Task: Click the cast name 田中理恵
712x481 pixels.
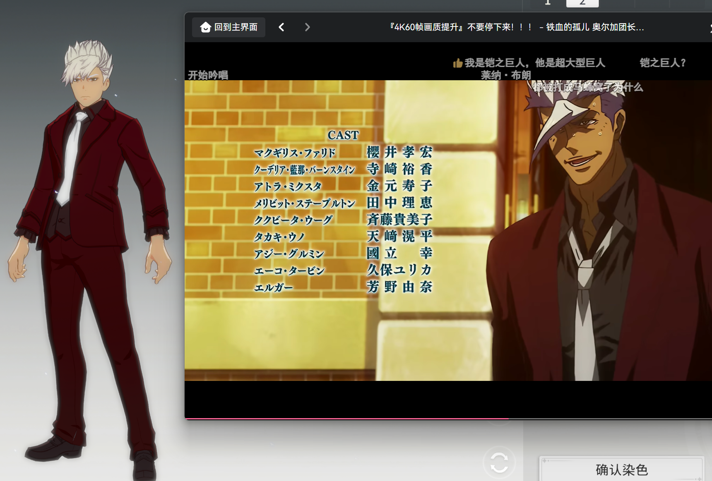Action: coord(399,203)
